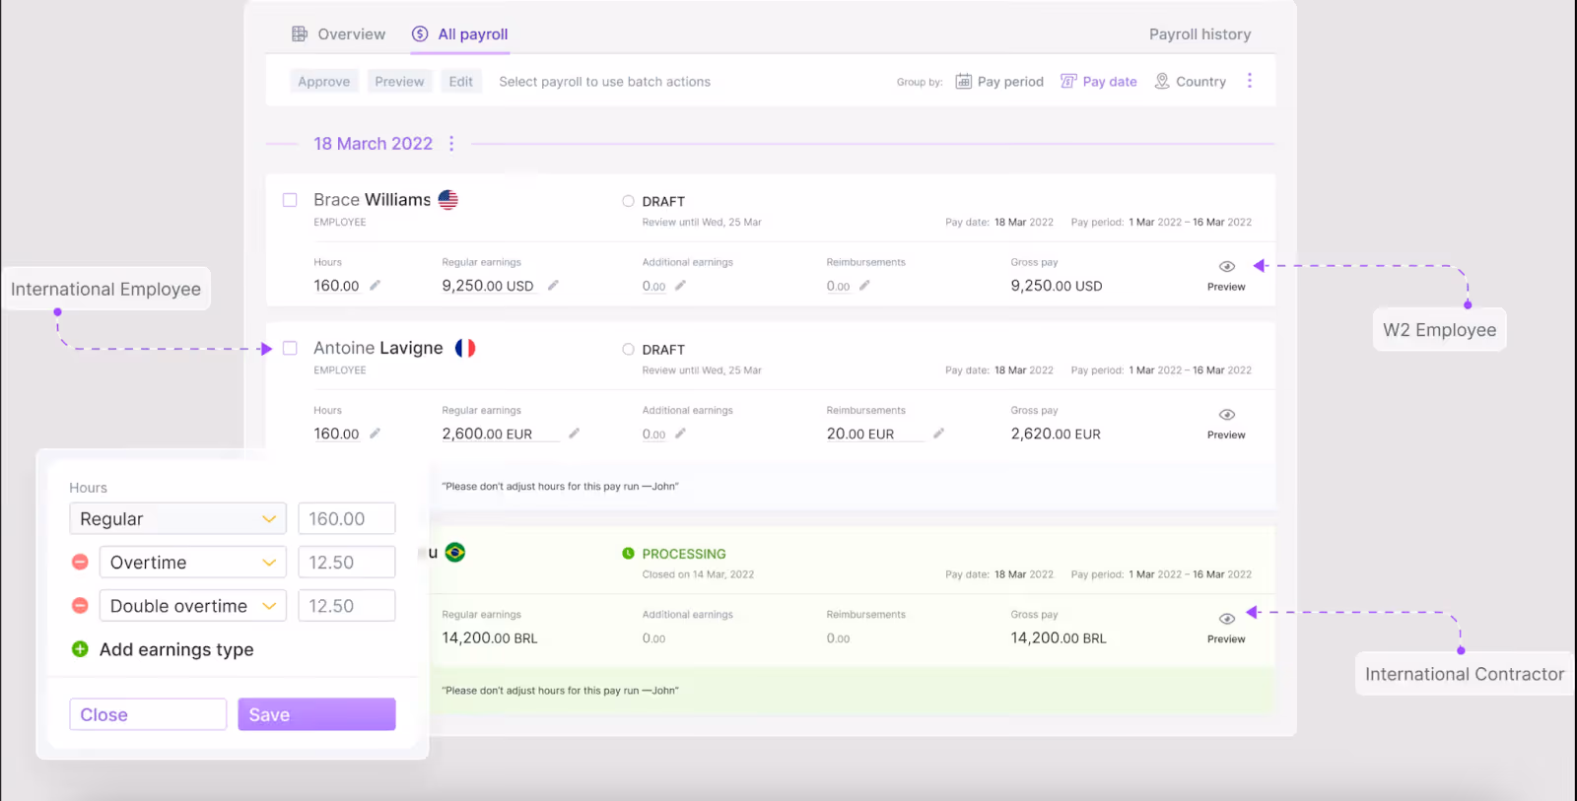Image resolution: width=1577 pixels, height=801 pixels.
Task: Click the Edit batch button
Action: click(x=461, y=82)
